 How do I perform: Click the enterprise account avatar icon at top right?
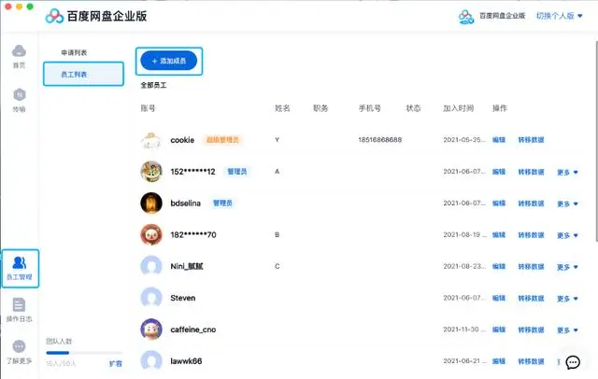[x=465, y=17]
